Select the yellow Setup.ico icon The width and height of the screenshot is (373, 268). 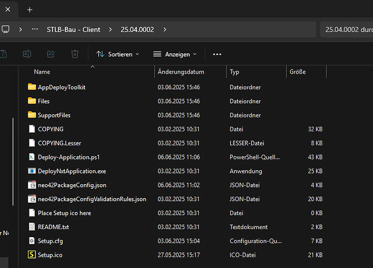click(x=32, y=254)
